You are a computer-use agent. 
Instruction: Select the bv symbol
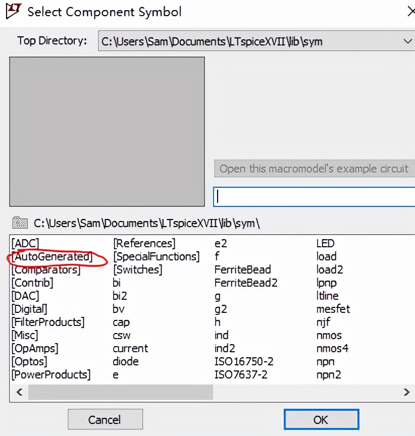119,309
